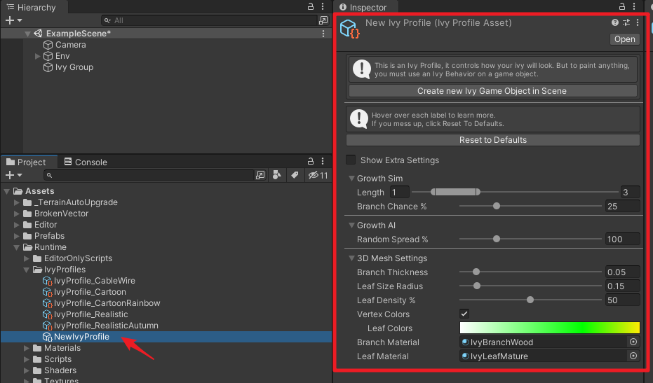Expand the Env game object
Viewport: 653px width, 383px height.
37,56
